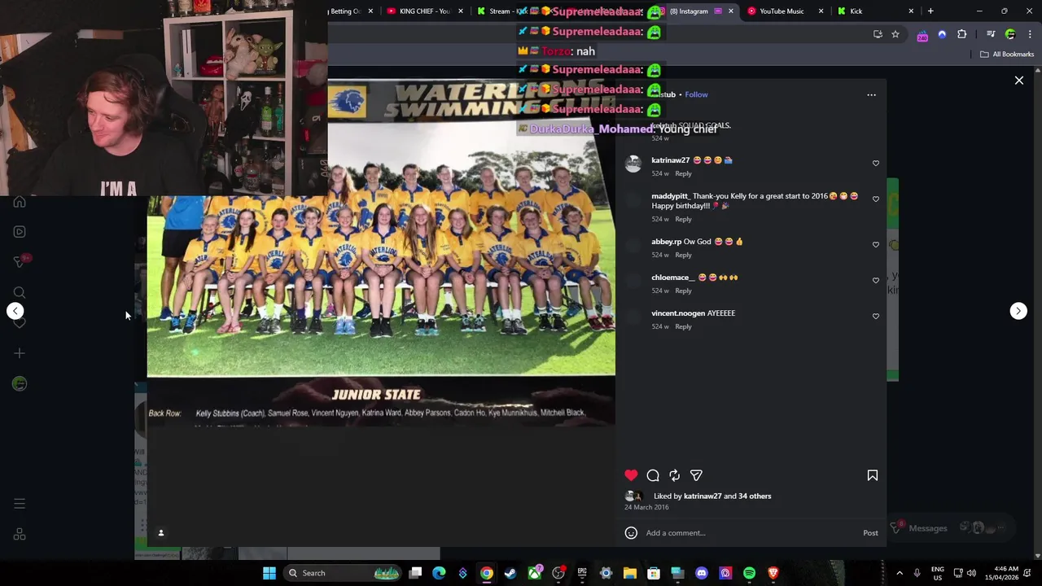The image size is (1042, 586).
Task: Reply to vincent.noogen's comment
Action: pyautogui.click(x=683, y=326)
